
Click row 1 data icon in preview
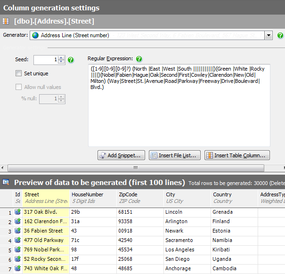[18, 212]
